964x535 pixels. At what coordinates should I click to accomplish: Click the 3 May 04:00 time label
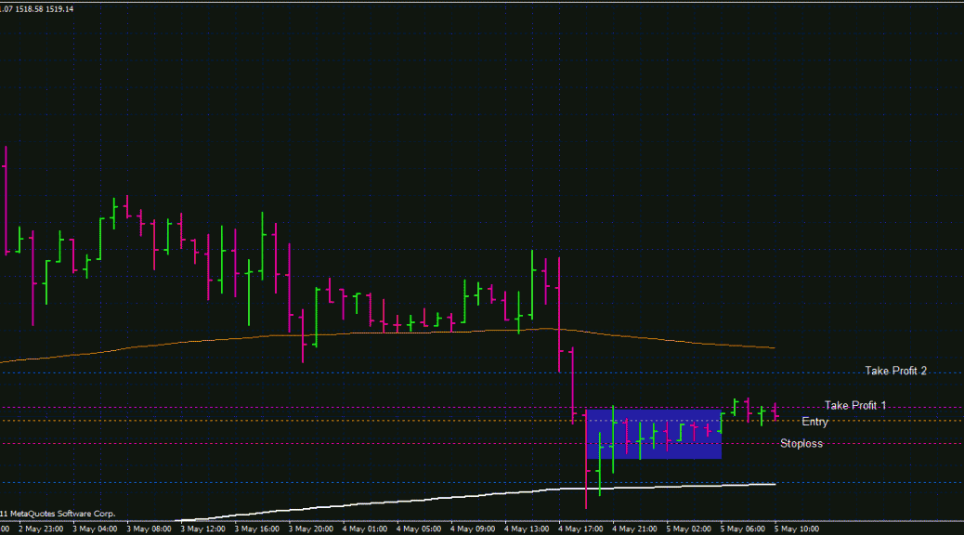pos(95,528)
